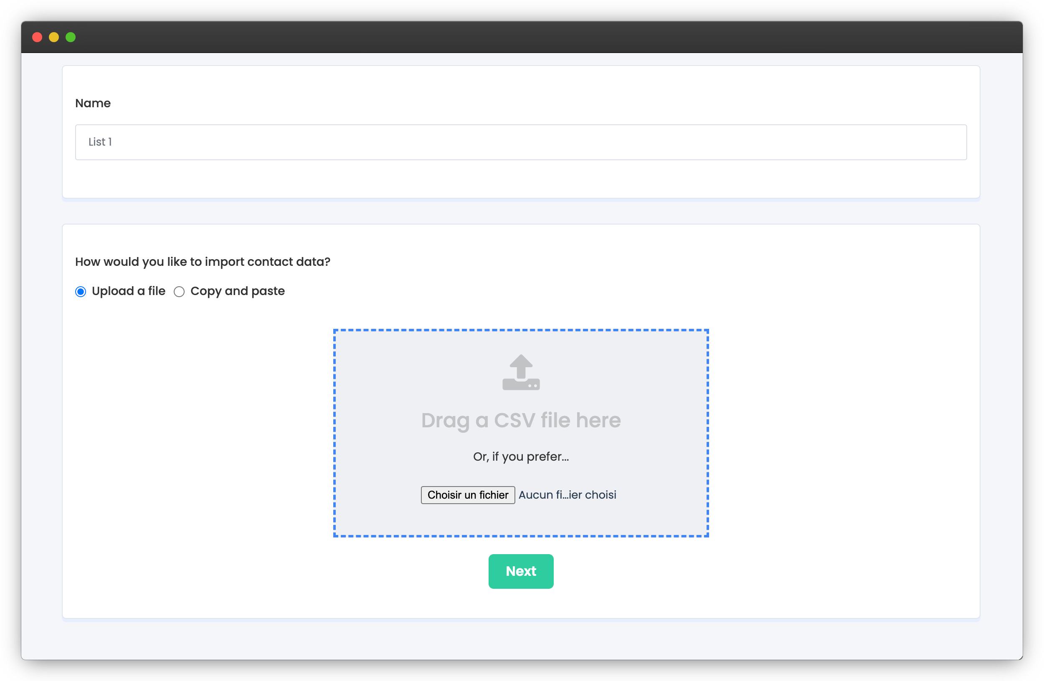Select the Upload a file radio button

tap(81, 291)
